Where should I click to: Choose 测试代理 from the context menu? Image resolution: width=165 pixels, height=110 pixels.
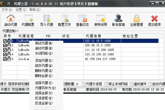pyautogui.click(x=43, y=43)
